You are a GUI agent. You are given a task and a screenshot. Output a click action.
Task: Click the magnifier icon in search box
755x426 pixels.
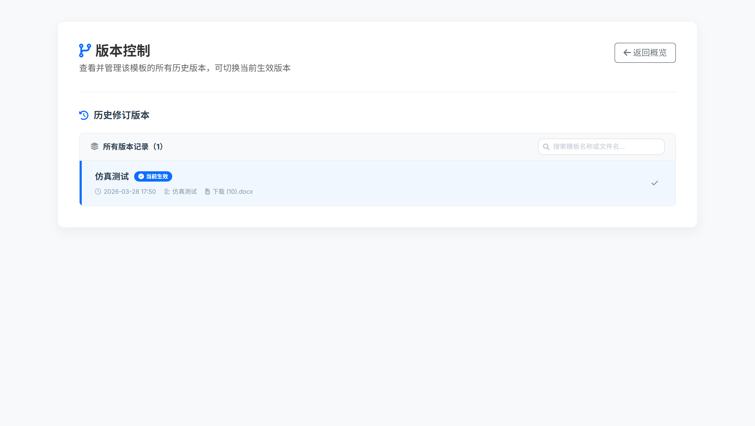click(546, 146)
